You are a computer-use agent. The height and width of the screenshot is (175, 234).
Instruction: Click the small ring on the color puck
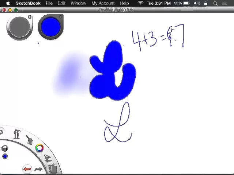61,17
